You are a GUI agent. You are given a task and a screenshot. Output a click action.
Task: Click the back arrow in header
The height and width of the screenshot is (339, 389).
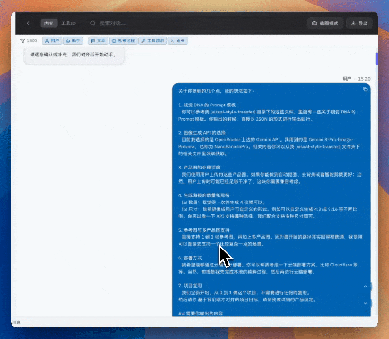[28, 23]
